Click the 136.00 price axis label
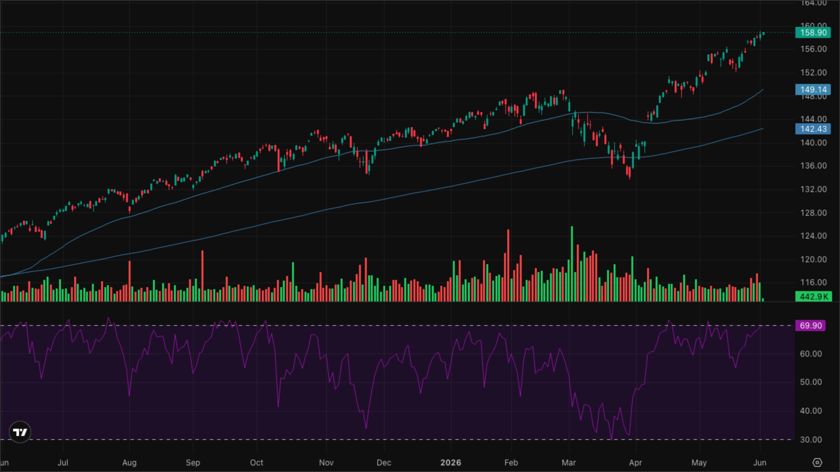Image resolution: width=840 pixels, height=472 pixels. coord(813,166)
